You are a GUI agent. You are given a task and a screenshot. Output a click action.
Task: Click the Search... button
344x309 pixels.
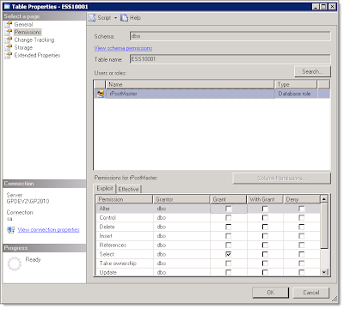point(312,71)
